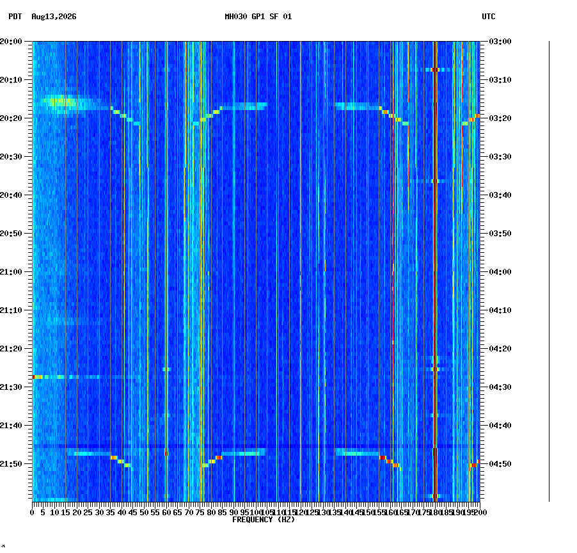577x553 pixels.
Task: Select the 04:10 UTC time label
Action: coord(500,310)
